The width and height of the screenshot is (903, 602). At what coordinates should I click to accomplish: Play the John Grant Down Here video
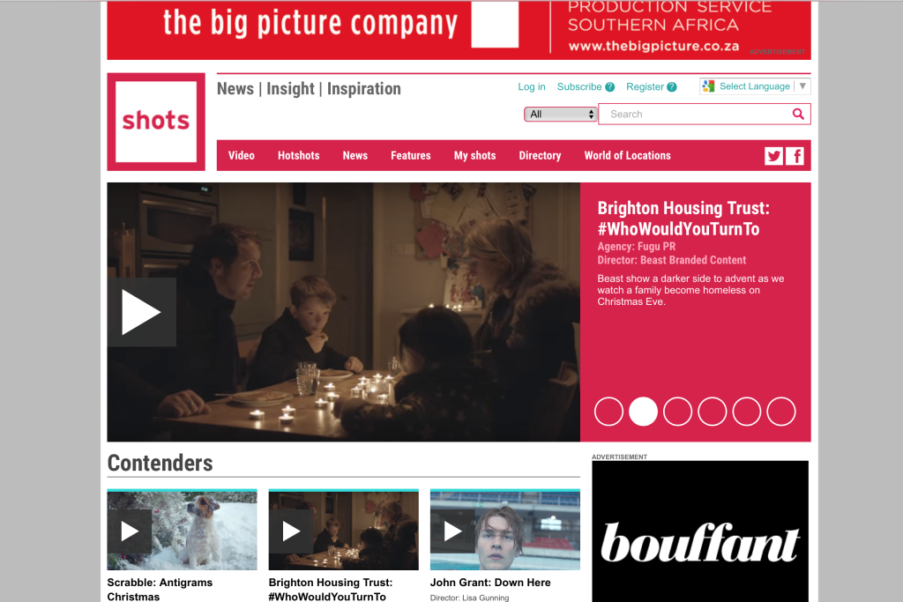452,531
